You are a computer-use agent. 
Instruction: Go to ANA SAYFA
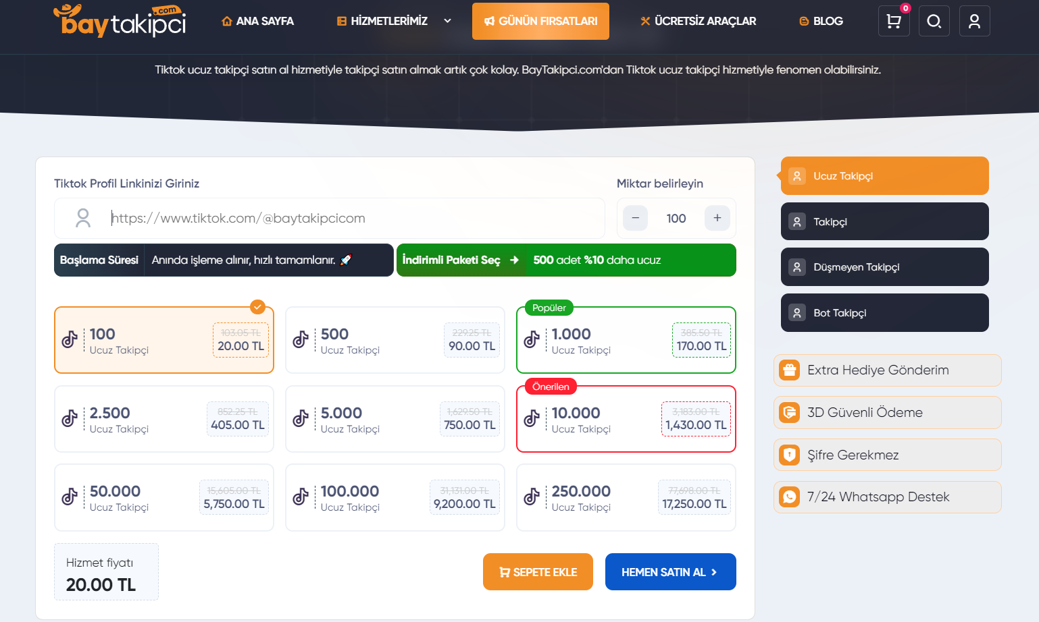258,21
